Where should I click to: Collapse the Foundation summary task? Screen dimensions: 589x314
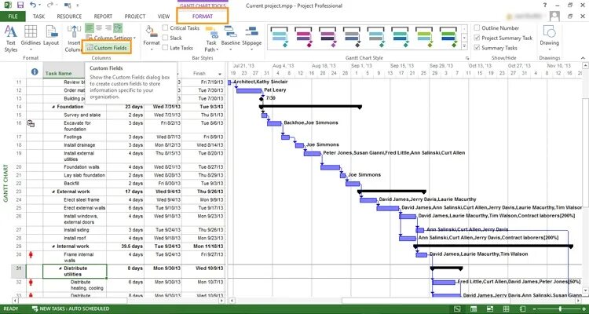tap(53, 107)
